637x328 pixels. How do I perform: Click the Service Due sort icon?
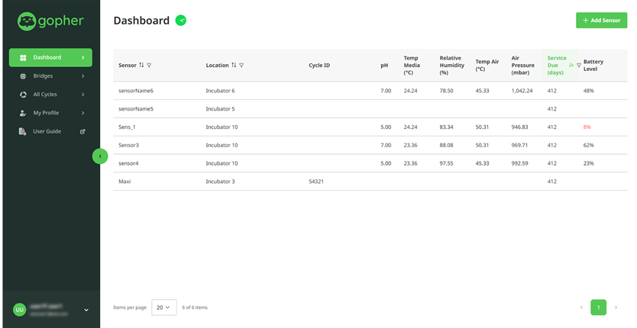(571, 66)
